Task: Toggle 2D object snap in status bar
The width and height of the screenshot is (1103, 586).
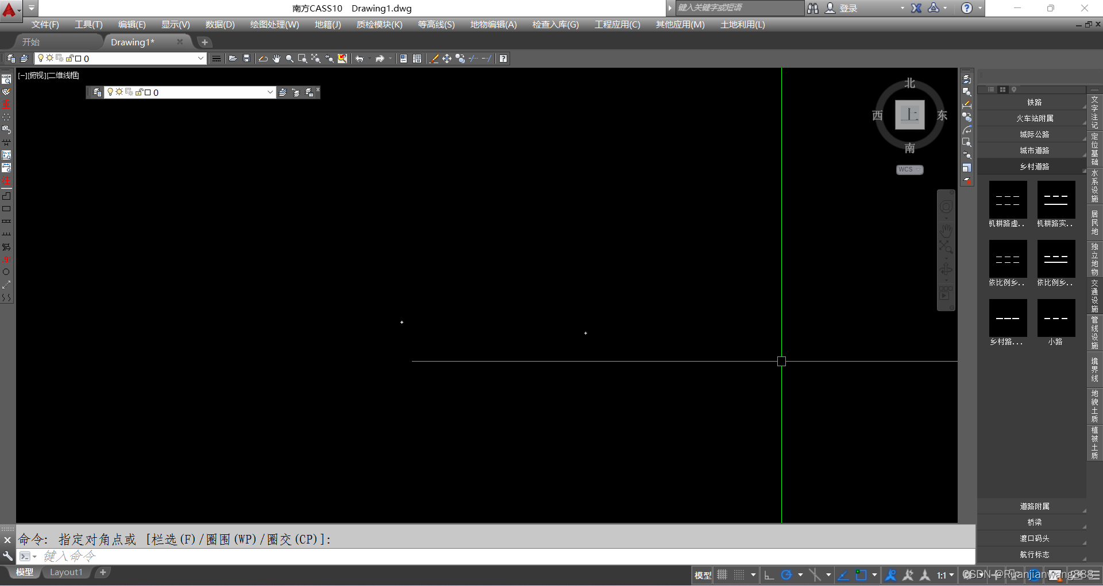Action: coord(861,575)
